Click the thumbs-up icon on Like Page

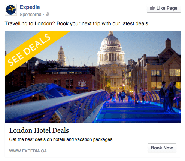pos(152,8)
